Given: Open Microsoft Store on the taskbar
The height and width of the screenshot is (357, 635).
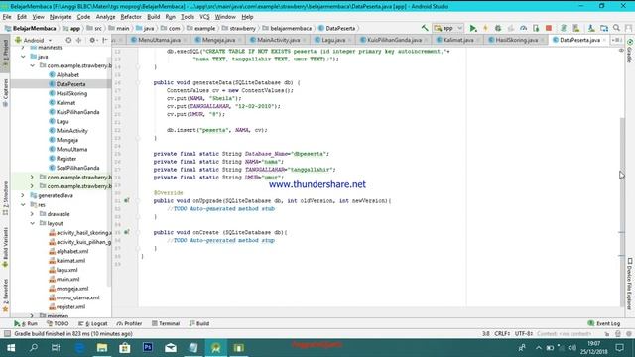Looking at the screenshot, I should tap(125, 348).
